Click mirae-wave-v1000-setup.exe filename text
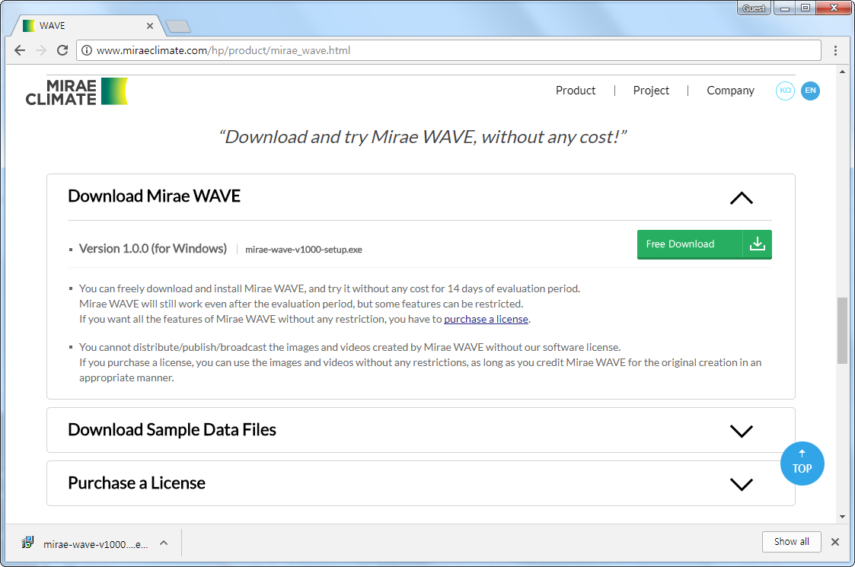This screenshot has height=567, width=855. tap(303, 250)
